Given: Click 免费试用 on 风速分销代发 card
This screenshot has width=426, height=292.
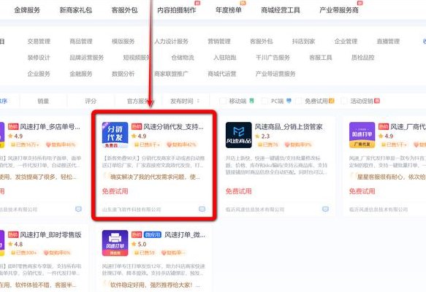Looking at the screenshot, I should (x=115, y=191).
